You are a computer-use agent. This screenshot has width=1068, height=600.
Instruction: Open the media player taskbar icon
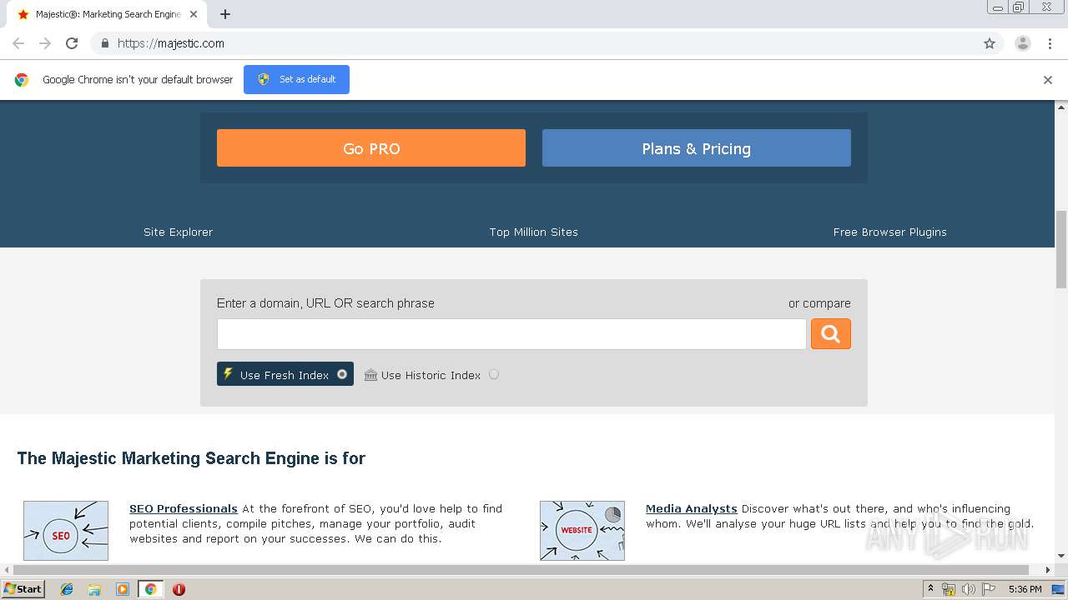tap(123, 589)
